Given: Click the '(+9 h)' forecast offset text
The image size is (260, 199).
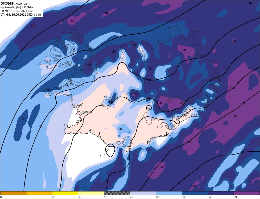Looking at the screenshot, I should (37, 15).
